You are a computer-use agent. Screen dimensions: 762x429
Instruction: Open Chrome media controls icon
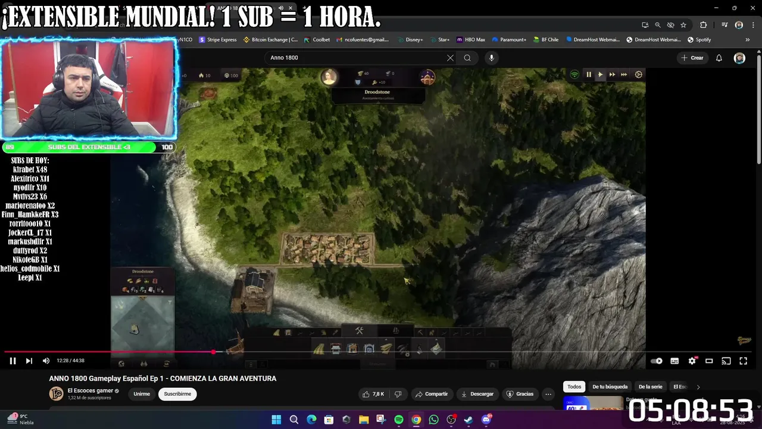724,25
